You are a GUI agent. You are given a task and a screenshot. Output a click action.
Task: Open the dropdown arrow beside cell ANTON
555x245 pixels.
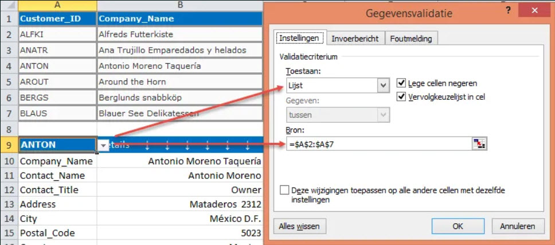[x=103, y=145]
